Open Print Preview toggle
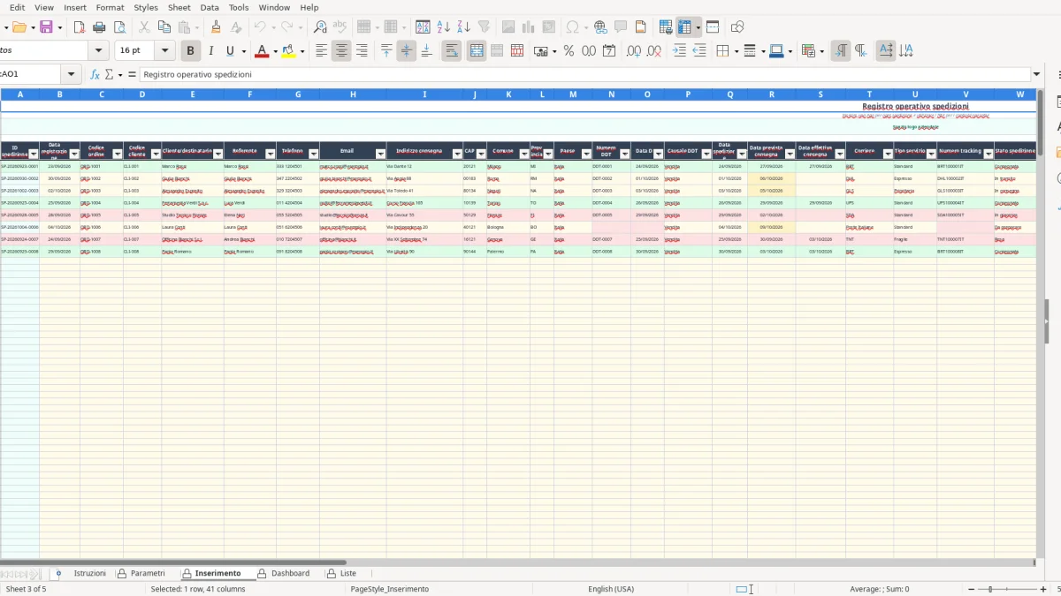Image resolution: width=1061 pixels, height=596 pixels. click(x=120, y=27)
